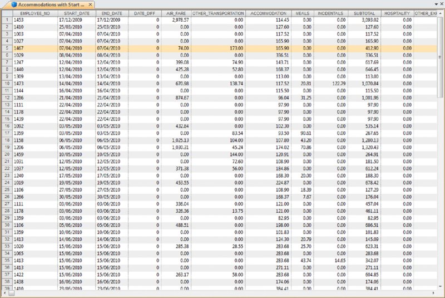Select row number 5 header
The width and height of the screenshot is (445, 298).
coord(6,48)
